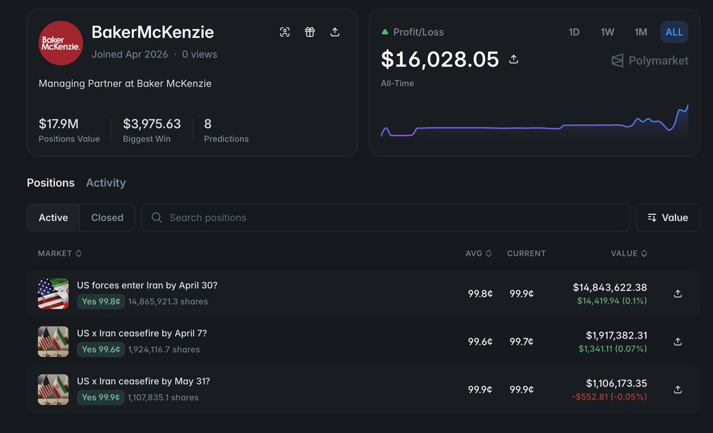Sort by AVG column

[x=479, y=253]
